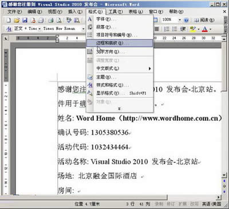
Task: Open the Word Help question mark icon
Action: tap(186, 20)
